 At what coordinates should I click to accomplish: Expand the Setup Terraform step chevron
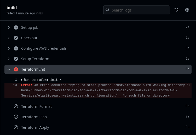point(9,59)
